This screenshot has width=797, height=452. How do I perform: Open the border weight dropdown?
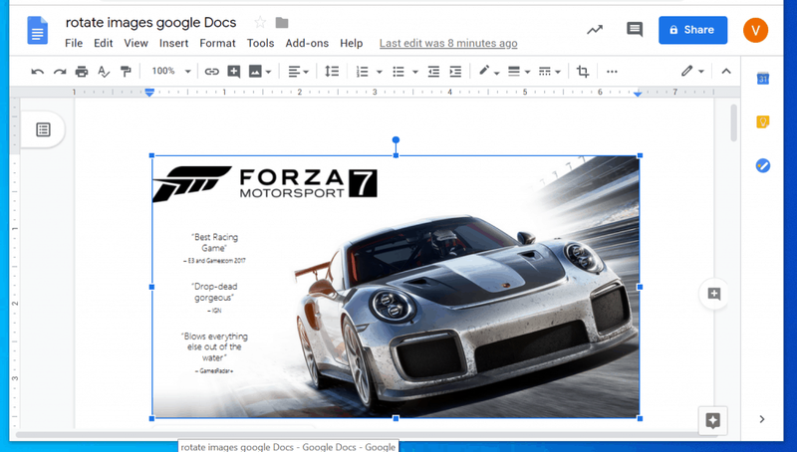(x=519, y=72)
